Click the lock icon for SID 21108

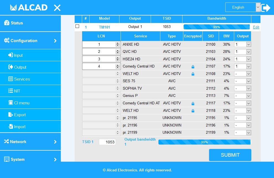pyautogui.click(x=193, y=74)
